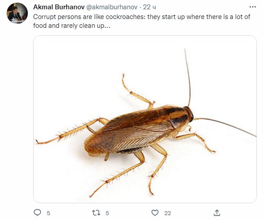Viewport: 264px width, 220px height.
Task: Click the Akmal Burhanov display name
Action: point(59,7)
